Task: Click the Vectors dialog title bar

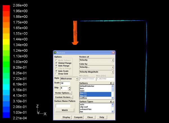Action: (84, 53)
